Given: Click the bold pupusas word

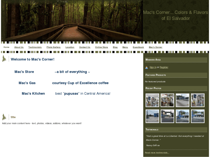Looking at the screenshot, I should (71, 94).
